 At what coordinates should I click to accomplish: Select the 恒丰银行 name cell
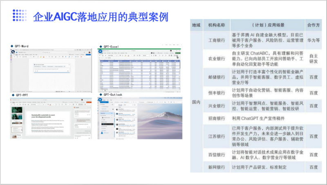tap(217, 93)
